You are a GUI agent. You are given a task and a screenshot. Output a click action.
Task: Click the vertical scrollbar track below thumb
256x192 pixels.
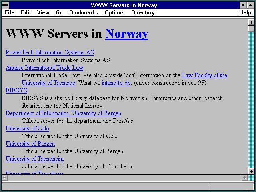tap(251, 100)
